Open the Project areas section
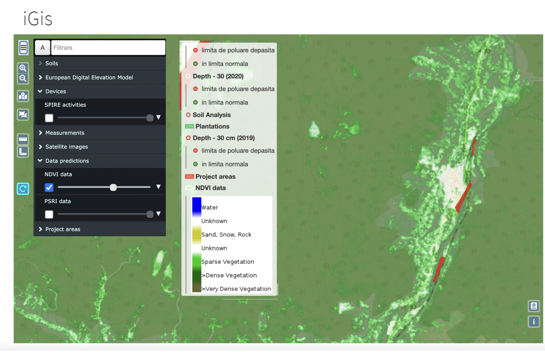Screen dimensions: 545x352 [63, 229]
